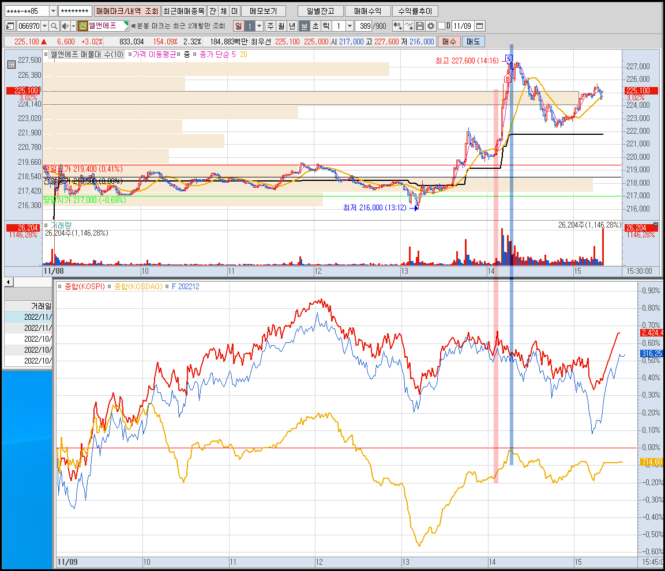Open the day period number dropdown
This screenshot has height=571, width=665.
(259, 27)
